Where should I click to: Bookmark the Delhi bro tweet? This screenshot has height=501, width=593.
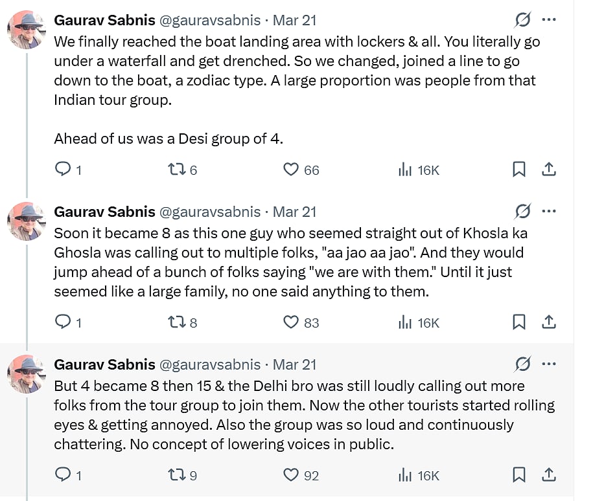point(519,475)
